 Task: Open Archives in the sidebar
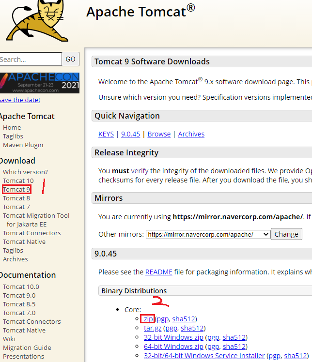pos(15,259)
